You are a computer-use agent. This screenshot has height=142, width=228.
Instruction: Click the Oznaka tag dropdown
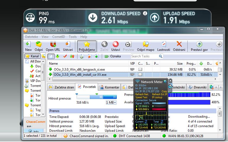113,57
